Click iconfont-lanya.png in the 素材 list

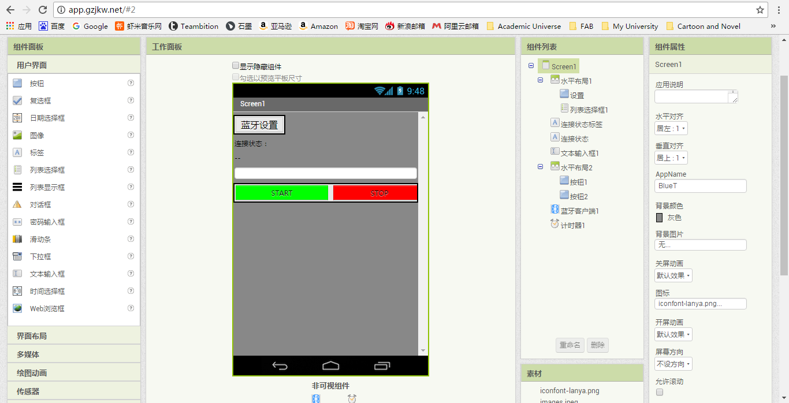[570, 391]
